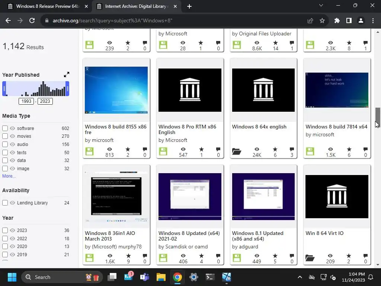This screenshot has height=286, width=381.
Task: Open Windows Start menu
Action: click(x=12, y=277)
